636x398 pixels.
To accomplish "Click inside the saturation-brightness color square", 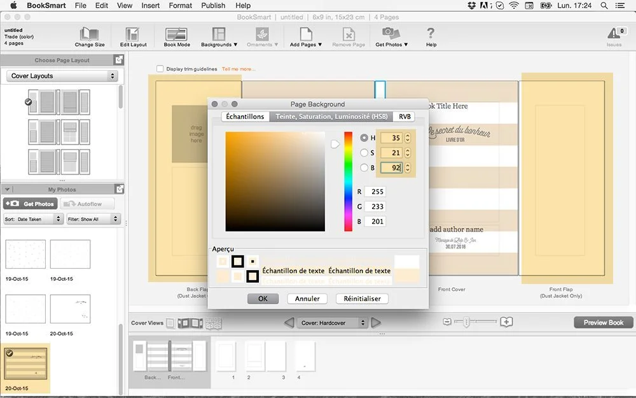I will pyautogui.click(x=275, y=181).
